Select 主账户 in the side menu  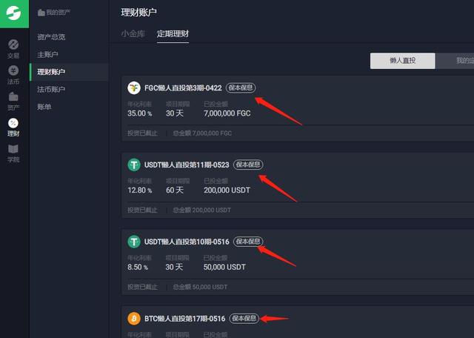tap(47, 54)
